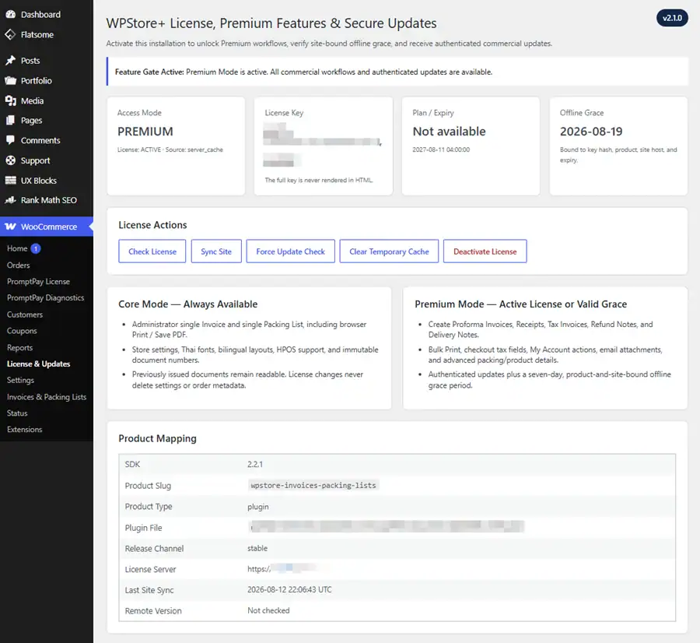700x643 pixels.
Task: Click the Feature Gate Active notice
Action: click(397, 72)
